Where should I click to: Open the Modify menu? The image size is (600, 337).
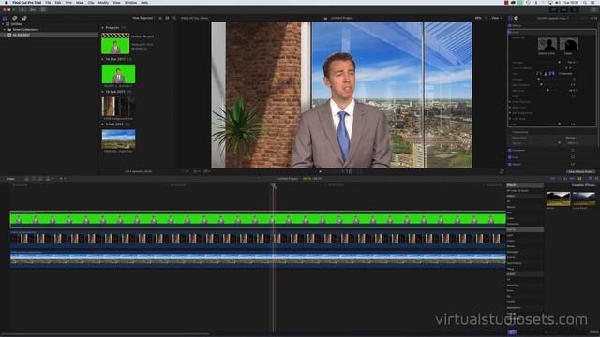pyautogui.click(x=103, y=2)
